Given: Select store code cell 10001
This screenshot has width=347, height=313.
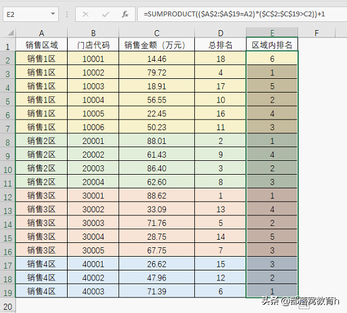Looking at the screenshot, I should 93,59.
